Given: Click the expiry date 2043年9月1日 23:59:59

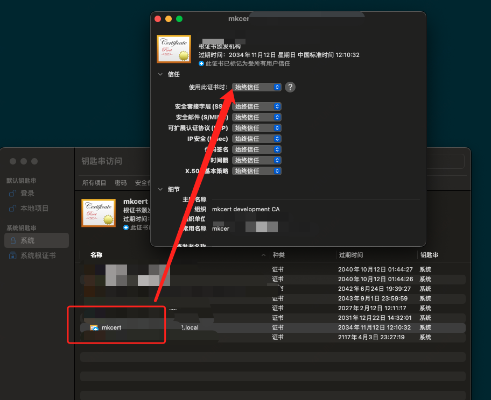Looking at the screenshot, I should pyautogui.click(x=373, y=299).
